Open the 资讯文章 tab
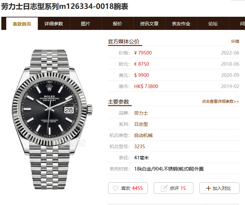This screenshot has width=245, height=205. (x=149, y=24)
